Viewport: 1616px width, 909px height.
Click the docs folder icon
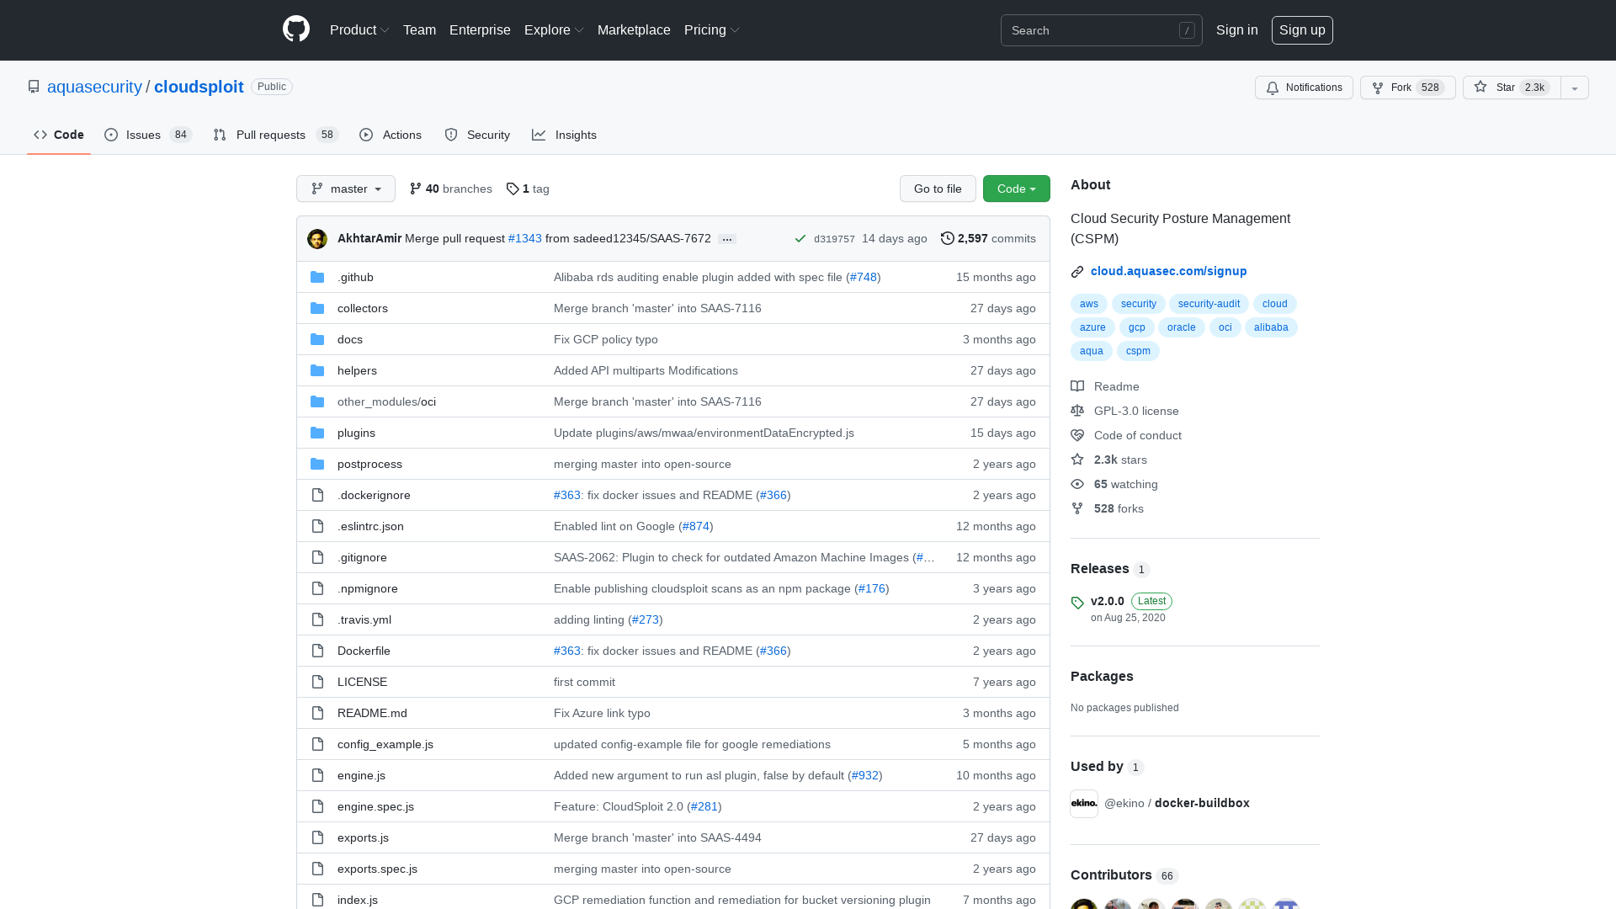(x=317, y=339)
